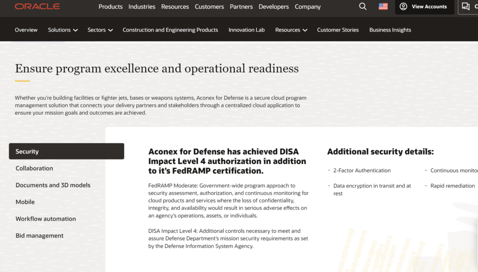Expand the Solutions dropdown

63,30
